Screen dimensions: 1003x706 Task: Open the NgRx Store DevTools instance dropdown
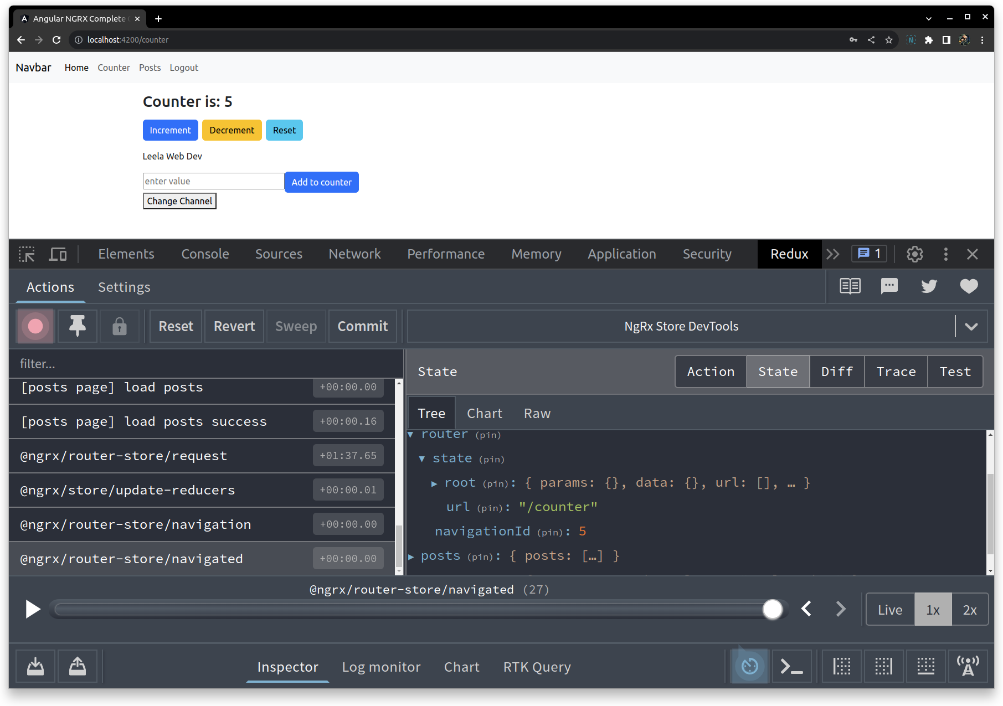tap(971, 326)
